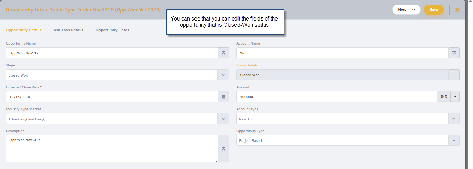Switch to the Opportunity Fields tab
The image size is (473, 169).
point(112,30)
